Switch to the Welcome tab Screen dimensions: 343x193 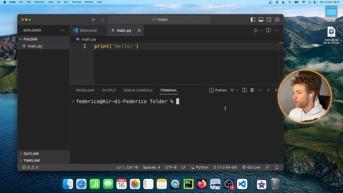pyautogui.click(x=88, y=31)
